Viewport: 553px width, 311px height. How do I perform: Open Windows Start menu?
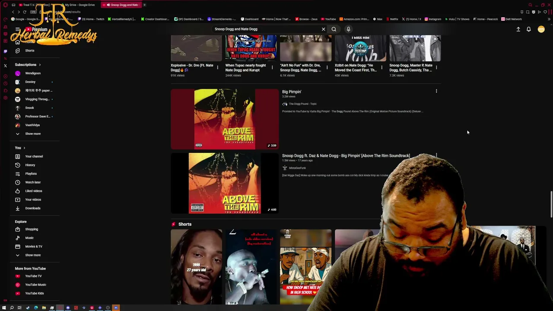click(4, 308)
